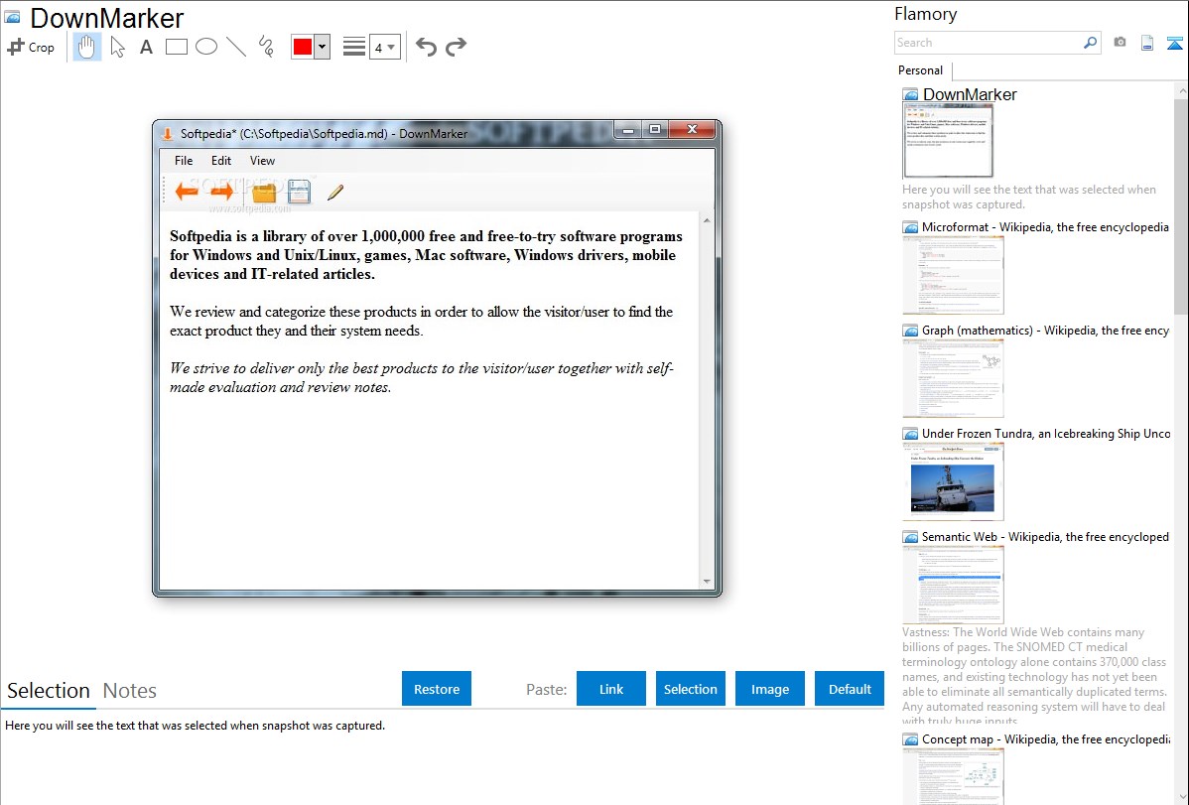Open the color picker dropdown arrow
The image size is (1189, 805).
point(323,47)
